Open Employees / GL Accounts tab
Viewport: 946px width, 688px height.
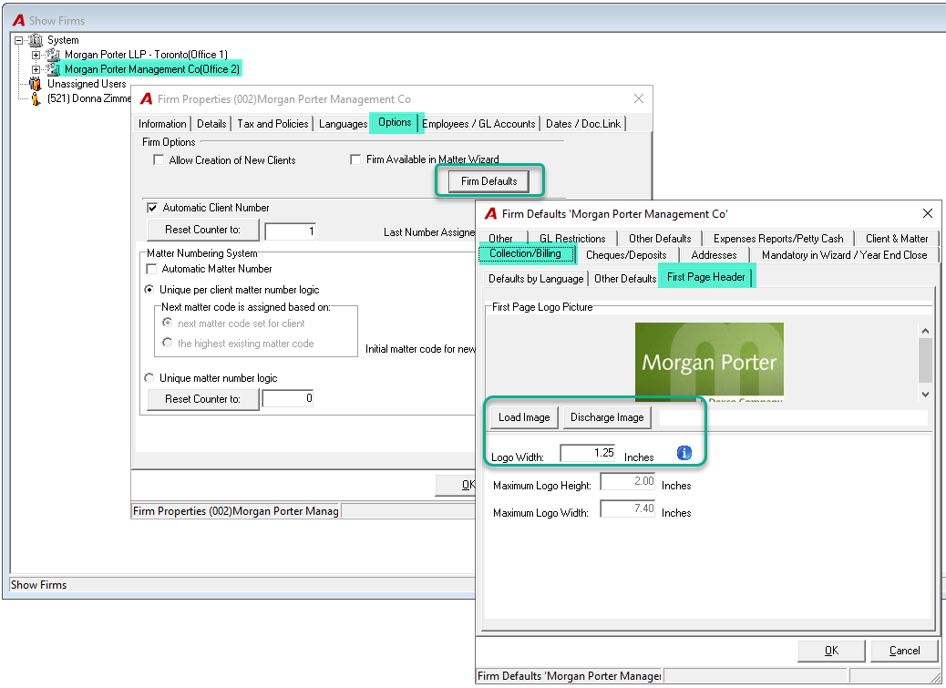click(478, 124)
